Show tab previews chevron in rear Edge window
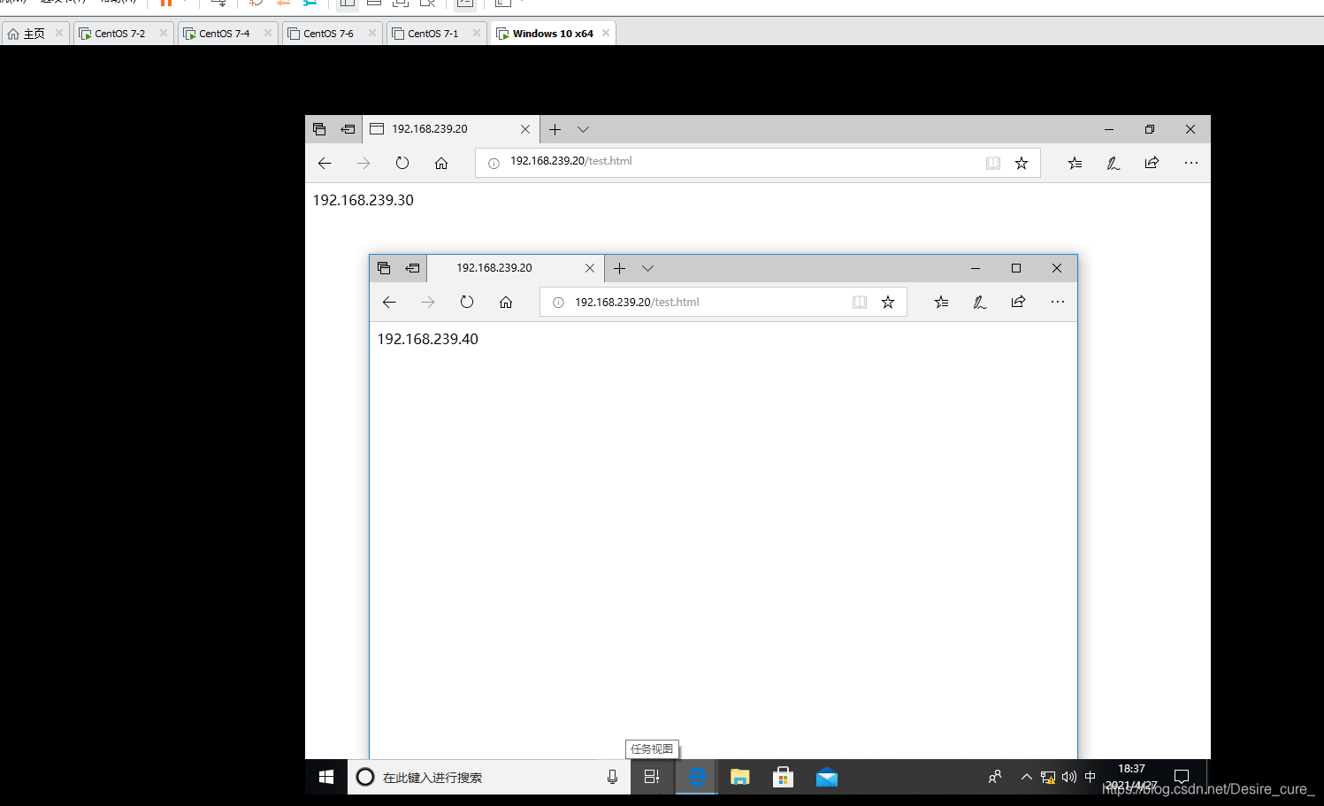Viewport: 1324px width, 806px height. tap(584, 129)
